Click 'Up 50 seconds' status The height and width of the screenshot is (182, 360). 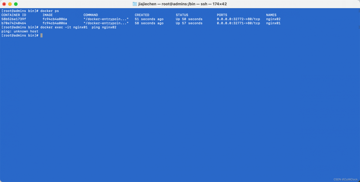(x=189, y=19)
